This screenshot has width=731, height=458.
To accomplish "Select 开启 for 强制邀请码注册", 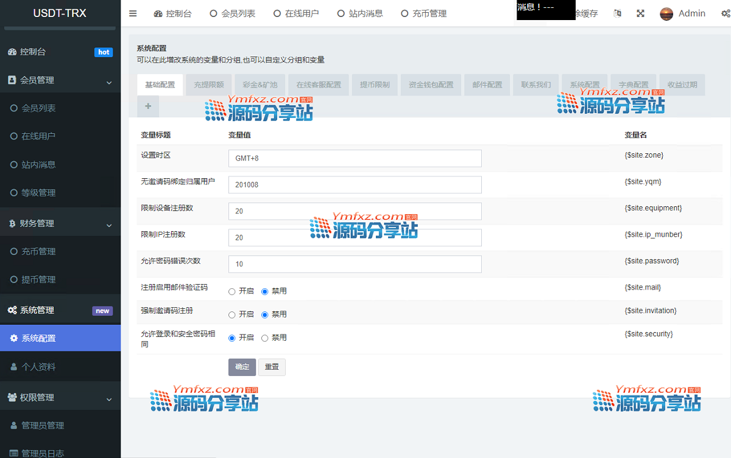I will tap(232, 314).
